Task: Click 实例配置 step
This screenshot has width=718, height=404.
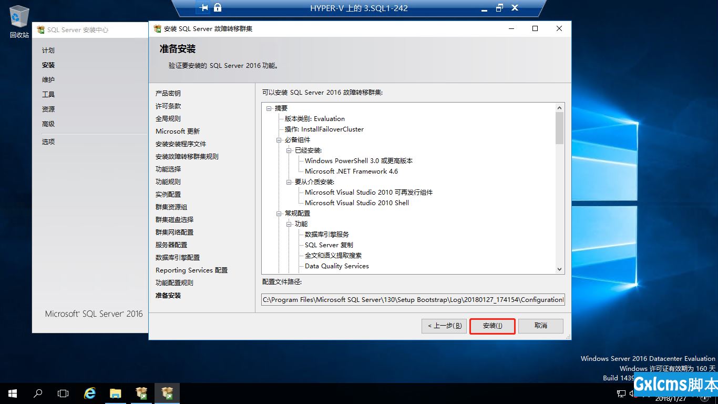Action: [x=168, y=194]
